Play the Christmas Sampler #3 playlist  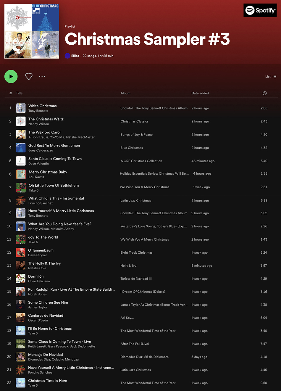click(11, 76)
